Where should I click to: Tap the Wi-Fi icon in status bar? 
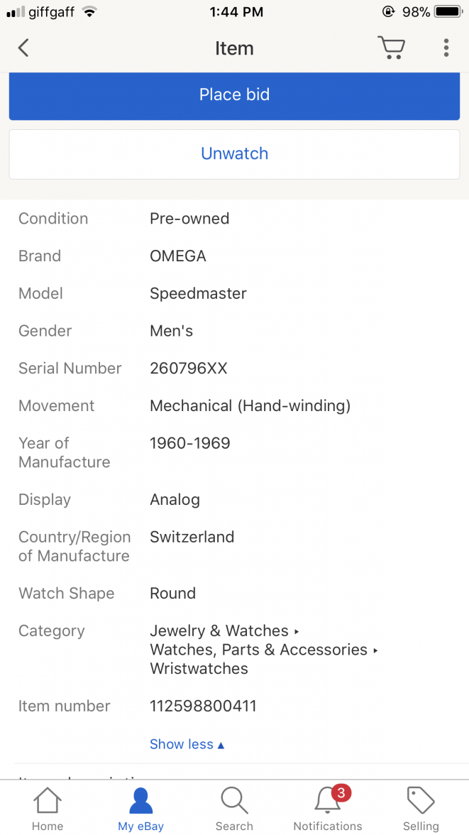(89, 12)
